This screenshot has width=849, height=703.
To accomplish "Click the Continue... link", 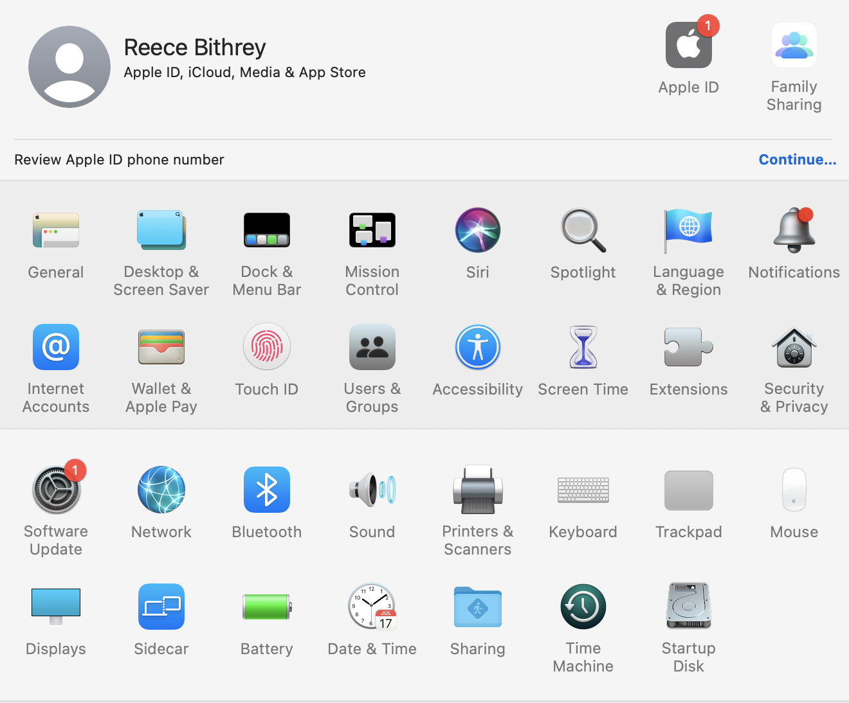I will click(798, 159).
